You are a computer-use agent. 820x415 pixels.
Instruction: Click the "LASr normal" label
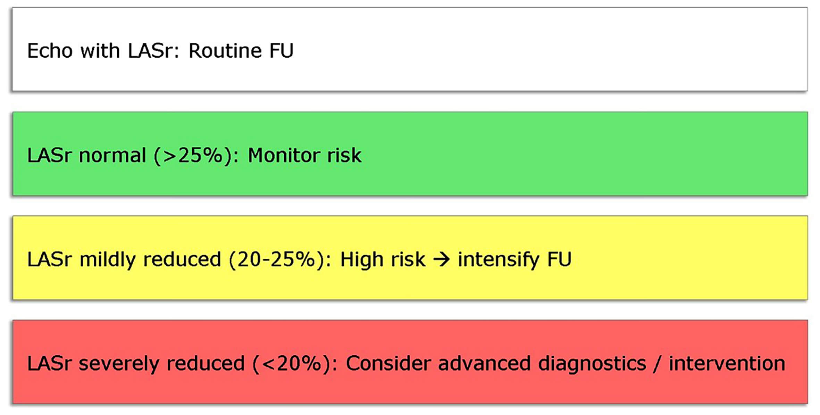click(86, 155)
